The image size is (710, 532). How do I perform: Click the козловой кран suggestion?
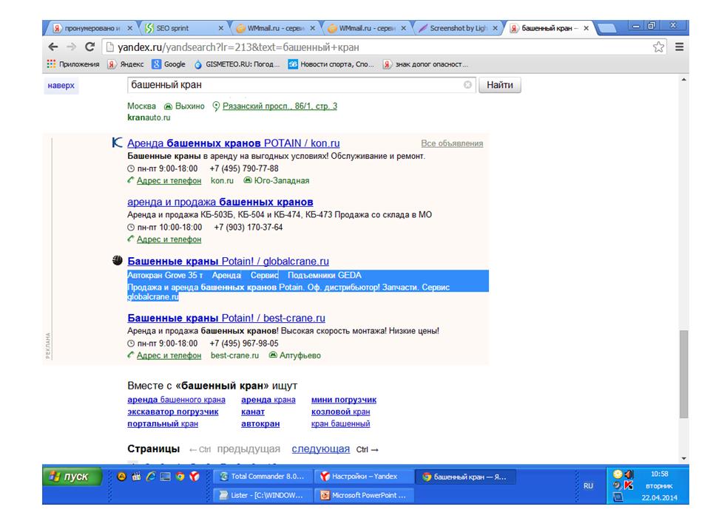[x=340, y=412]
